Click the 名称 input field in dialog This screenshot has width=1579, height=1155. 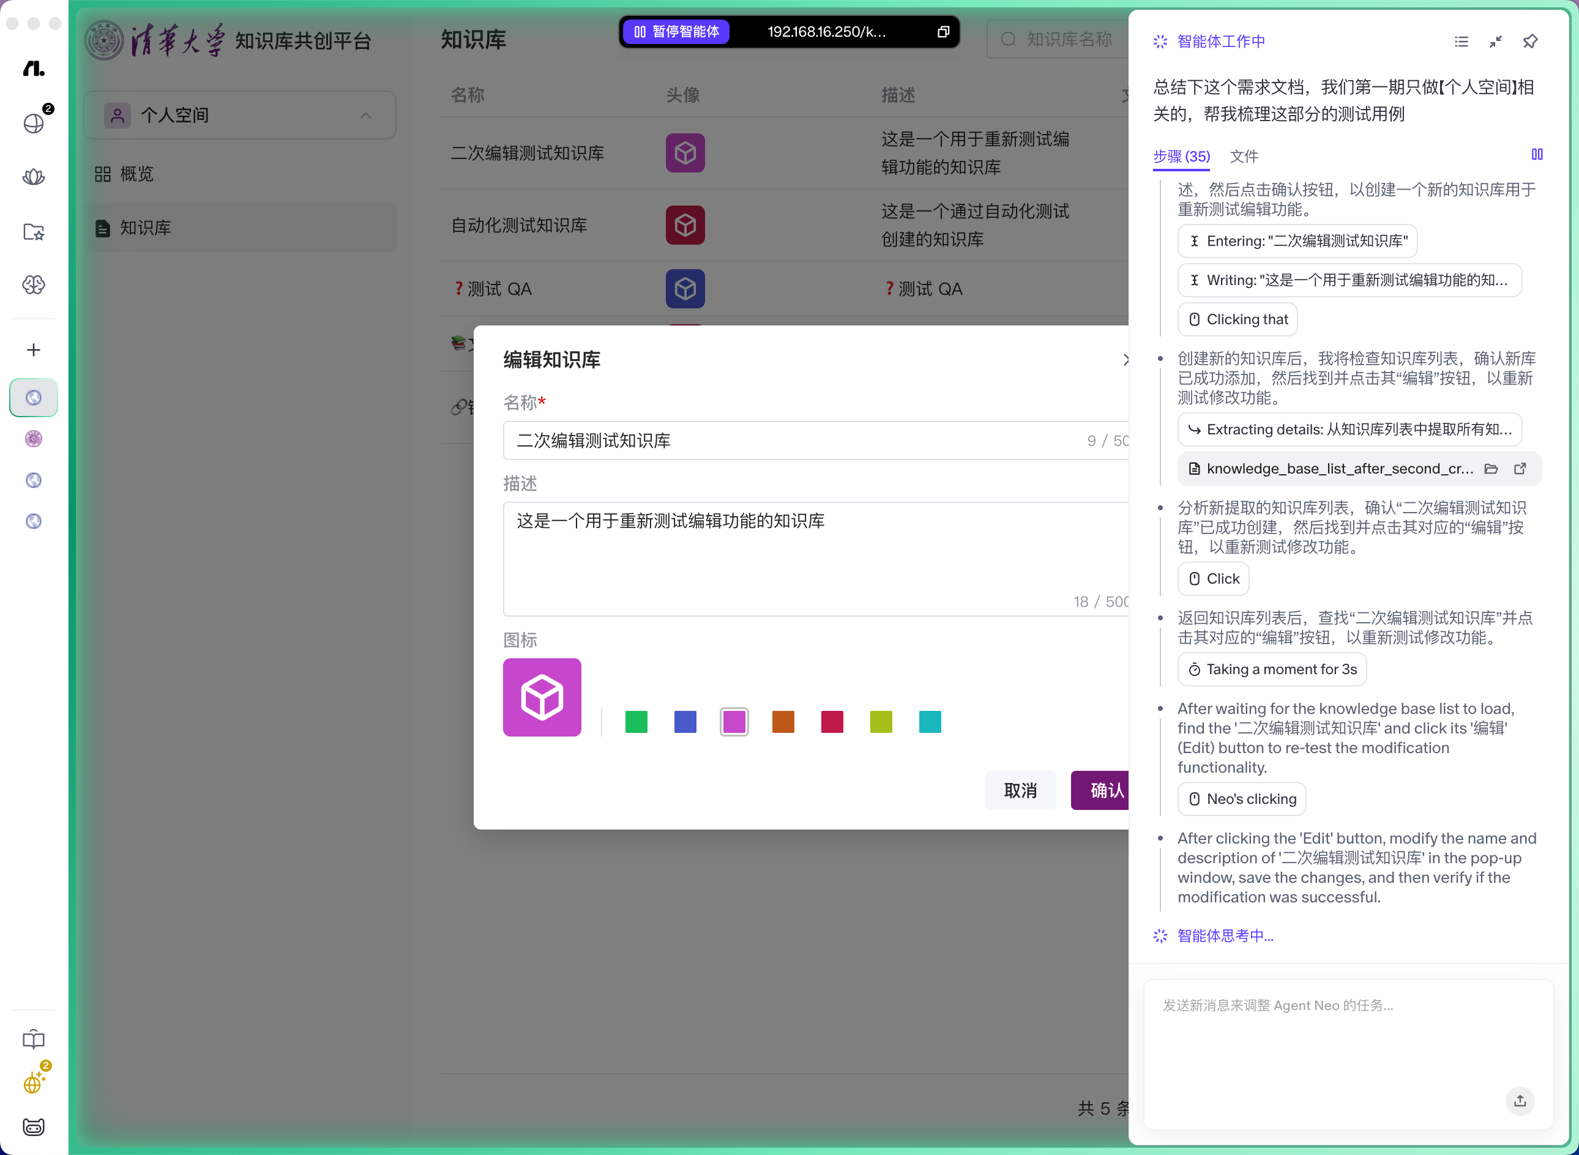point(816,440)
